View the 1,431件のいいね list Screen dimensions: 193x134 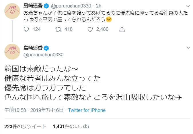(x=71, y=126)
